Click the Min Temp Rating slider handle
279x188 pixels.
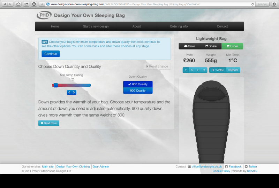point(56,85)
